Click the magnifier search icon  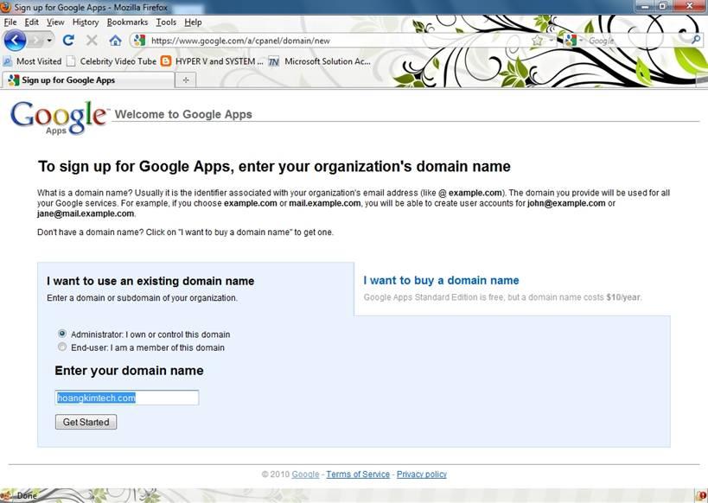(x=696, y=40)
